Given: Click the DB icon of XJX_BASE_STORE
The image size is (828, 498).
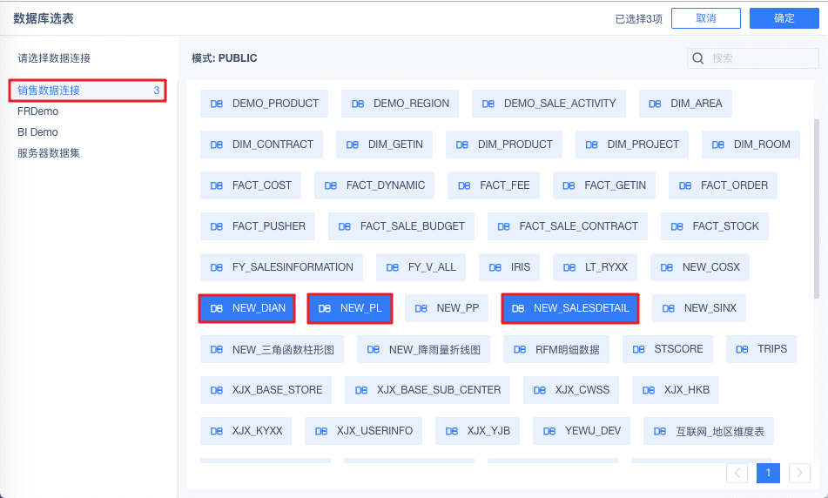Looking at the screenshot, I should [217, 390].
